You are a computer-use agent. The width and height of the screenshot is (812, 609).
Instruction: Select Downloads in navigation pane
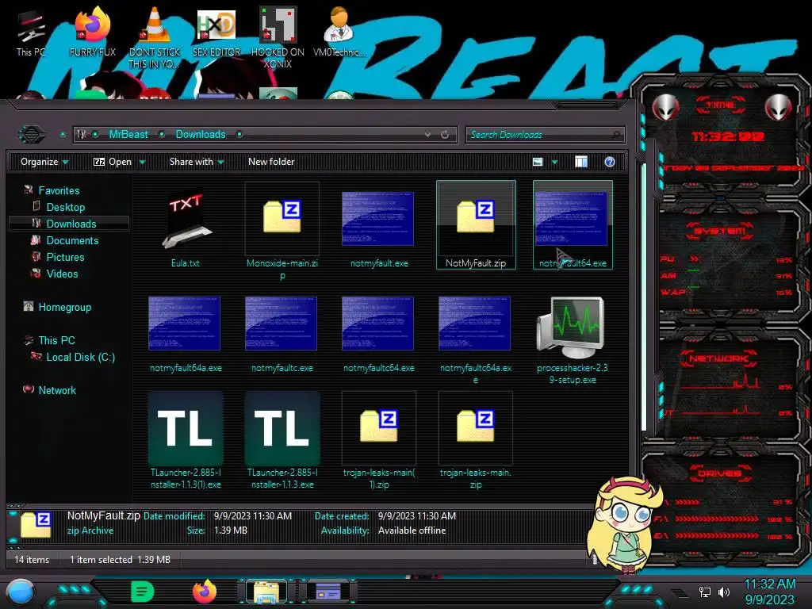(69, 224)
